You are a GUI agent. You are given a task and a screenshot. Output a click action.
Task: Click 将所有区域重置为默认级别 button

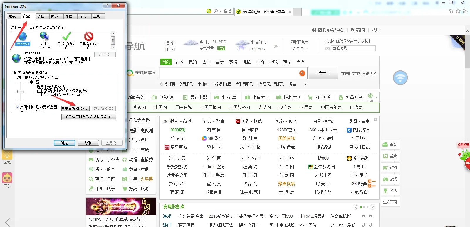click(89, 117)
